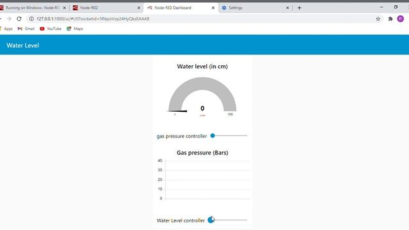Image resolution: width=409 pixels, height=230 pixels.
Task: Click the gas pressure controller slider track
Action: pos(229,135)
